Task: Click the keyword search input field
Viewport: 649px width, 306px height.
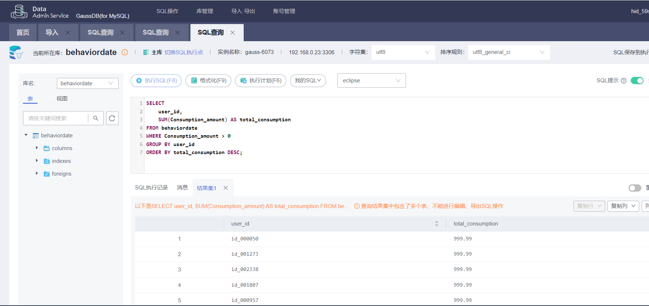Action: [x=55, y=118]
